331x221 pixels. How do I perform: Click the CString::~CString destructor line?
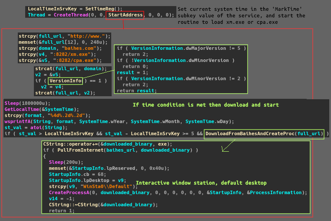tap(103, 205)
